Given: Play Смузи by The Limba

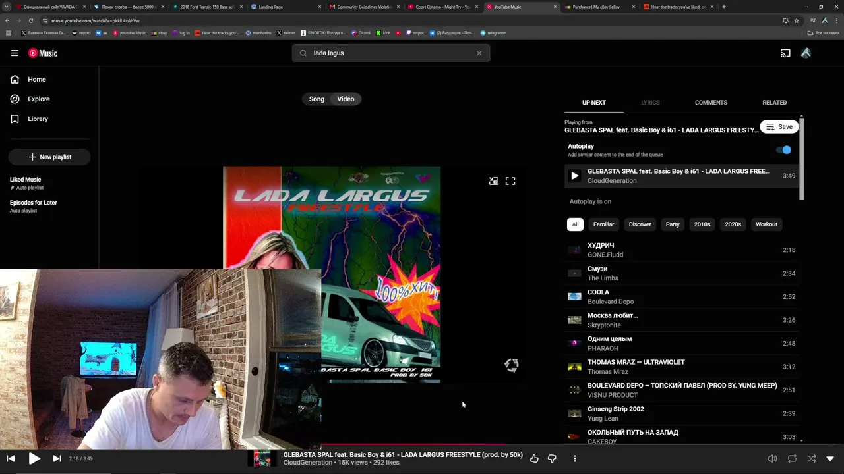Looking at the screenshot, I should [682, 273].
